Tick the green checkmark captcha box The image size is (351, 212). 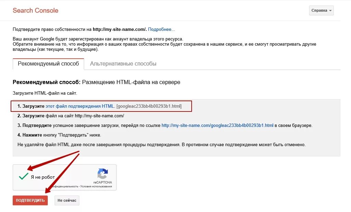23,177
